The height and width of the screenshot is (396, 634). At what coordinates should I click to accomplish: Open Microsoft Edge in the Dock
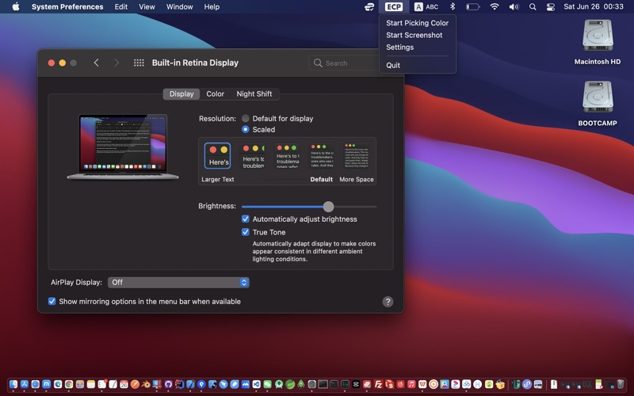[x=58, y=384]
